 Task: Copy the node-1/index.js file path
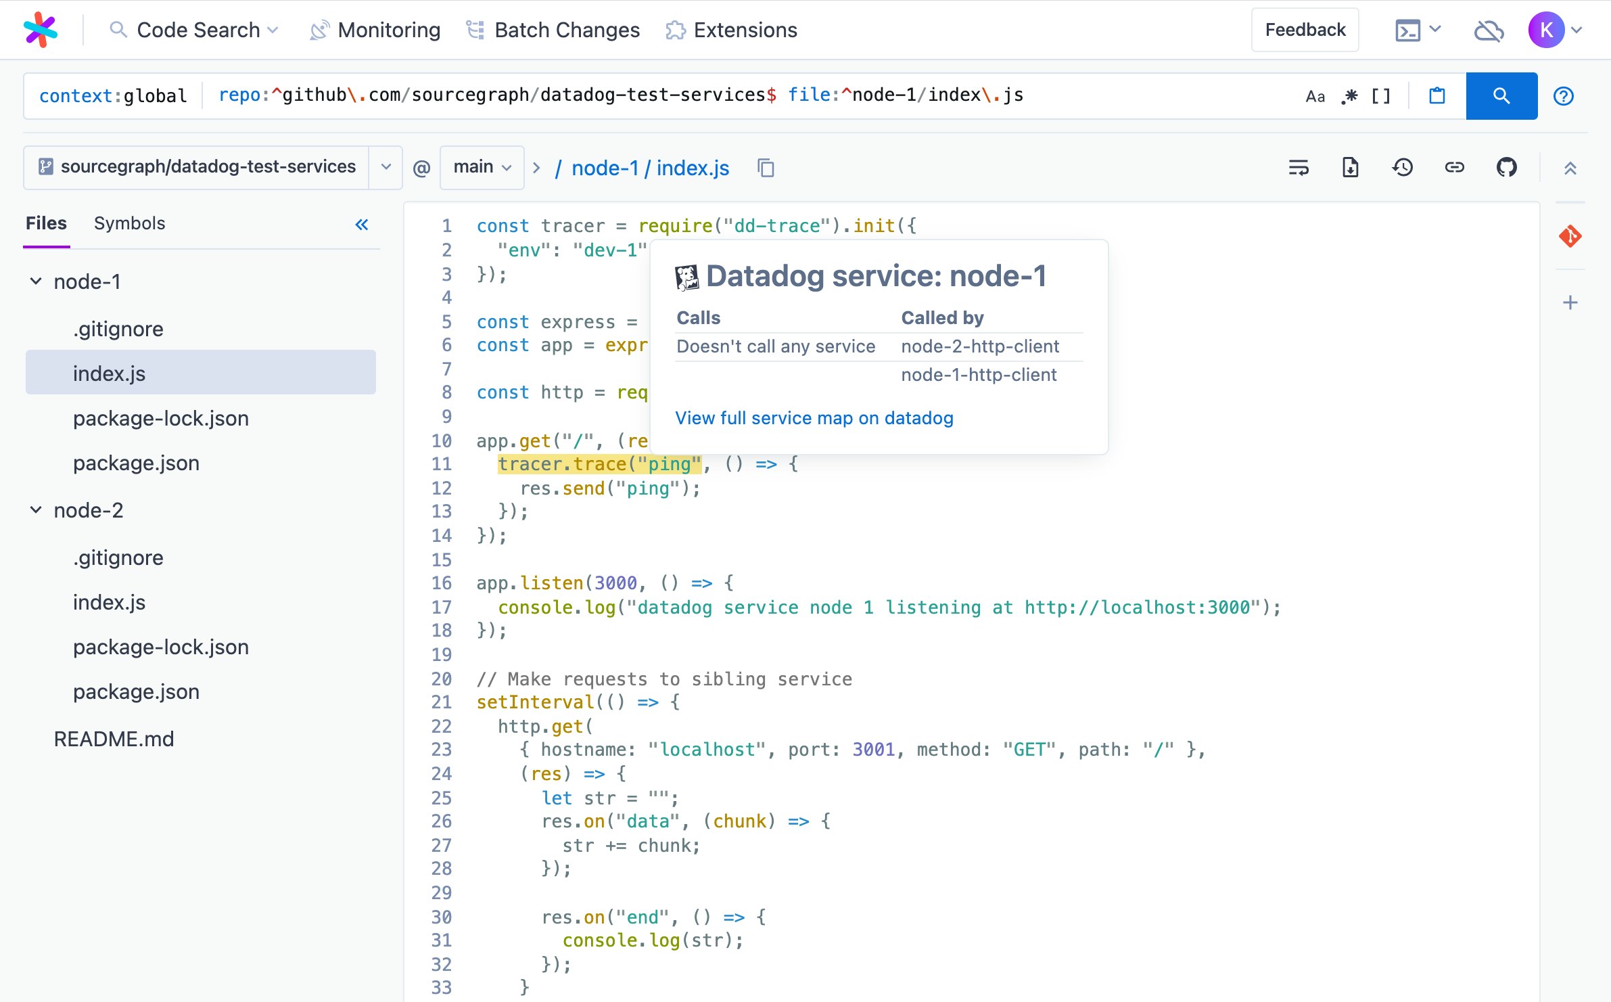766,168
